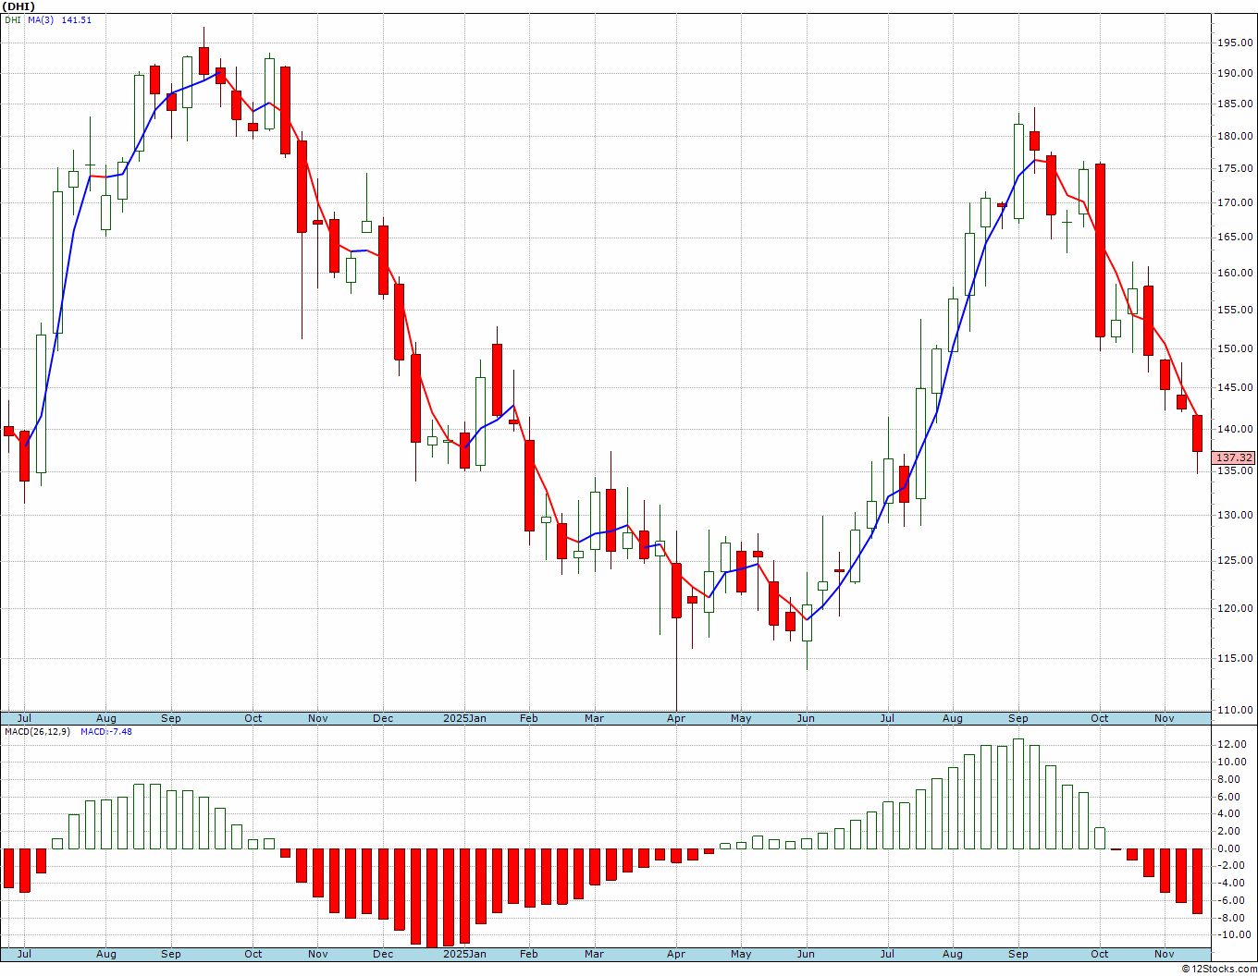1258x976 pixels.
Task: Click the 125.00 price axis label
Action: pyautogui.click(x=1235, y=560)
